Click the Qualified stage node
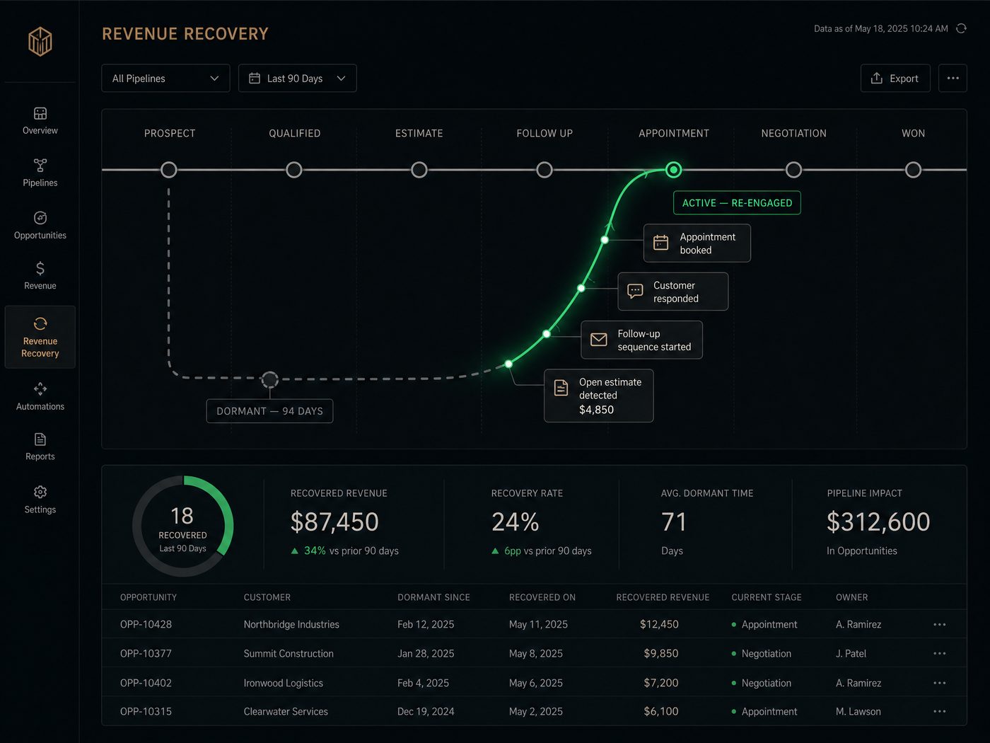Viewport: 990px width, 743px height. [x=294, y=170]
